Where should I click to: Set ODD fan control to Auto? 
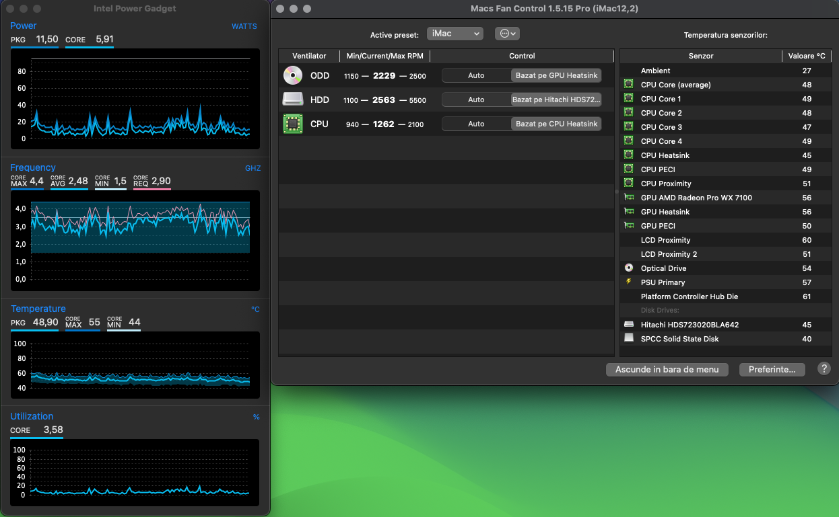tap(476, 75)
